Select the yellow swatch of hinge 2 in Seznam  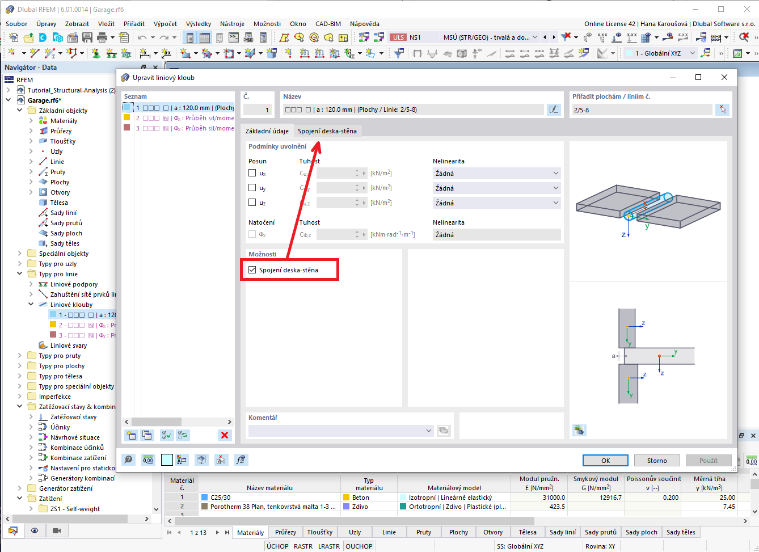[127, 118]
